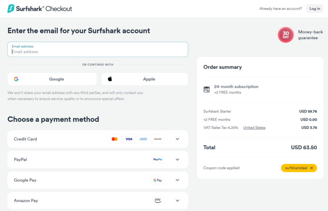The image size is (328, 211).
Task: Expand the Credit Card payment option
Action: (x=178, y=139)
